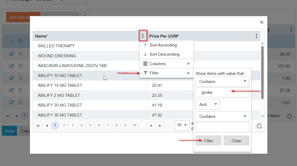Click scrollbar down arrow in dialog grid
Image resolution: width=297 pixels, height=166 pixels.
tap(262, 116)
